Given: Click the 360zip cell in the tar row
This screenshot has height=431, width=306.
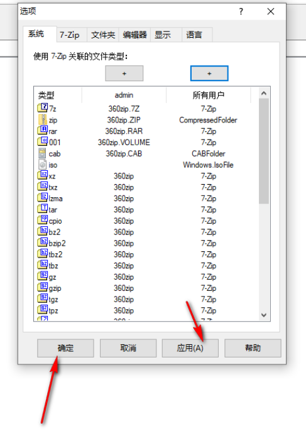Looking at the screenshot, I should tap(124, 209).
